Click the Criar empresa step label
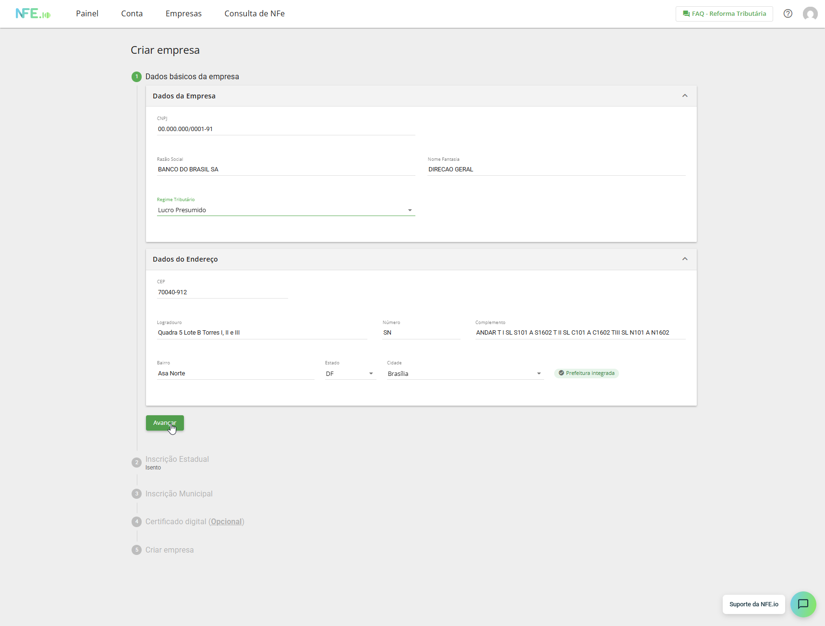This screenshot has height=626, width=825. pyautogui.click(x=170, y=550)
